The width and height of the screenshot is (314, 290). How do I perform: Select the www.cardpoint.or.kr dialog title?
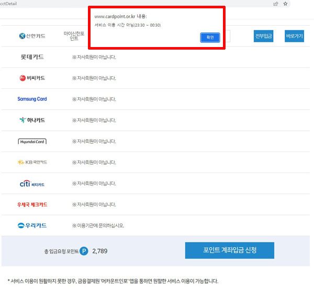(120, 16)
